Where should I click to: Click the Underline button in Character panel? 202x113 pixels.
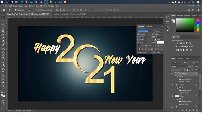click(158, 46)
